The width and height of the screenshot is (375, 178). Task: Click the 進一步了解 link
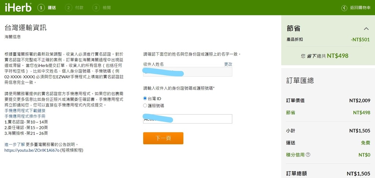tap(15, 145)
